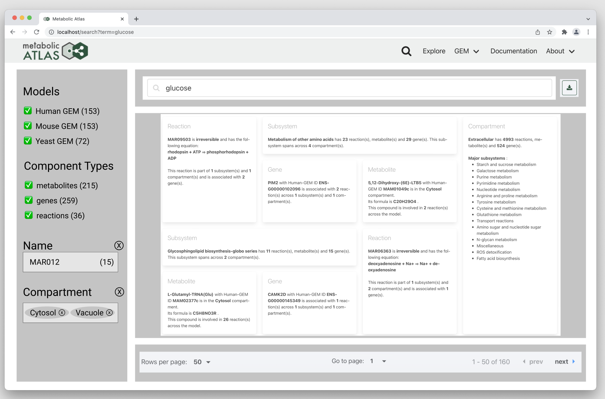605x399 pixels.
Task: Reload the page
Action: (x=37, y=32)
